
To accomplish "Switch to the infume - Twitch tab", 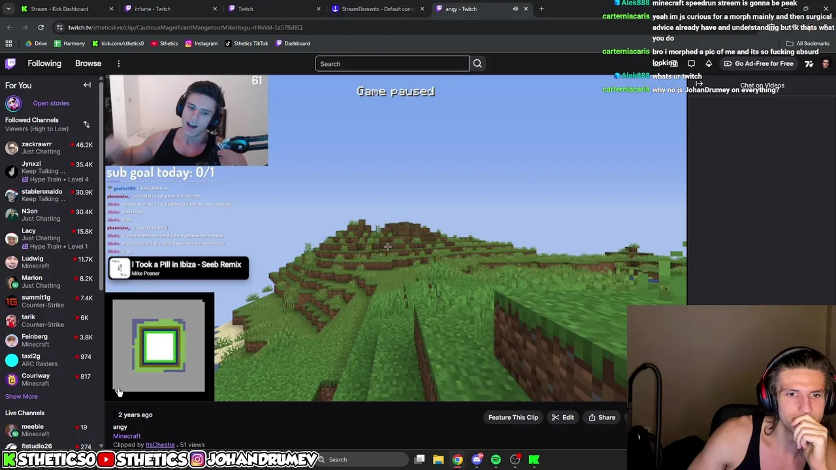I will [170, 9].
